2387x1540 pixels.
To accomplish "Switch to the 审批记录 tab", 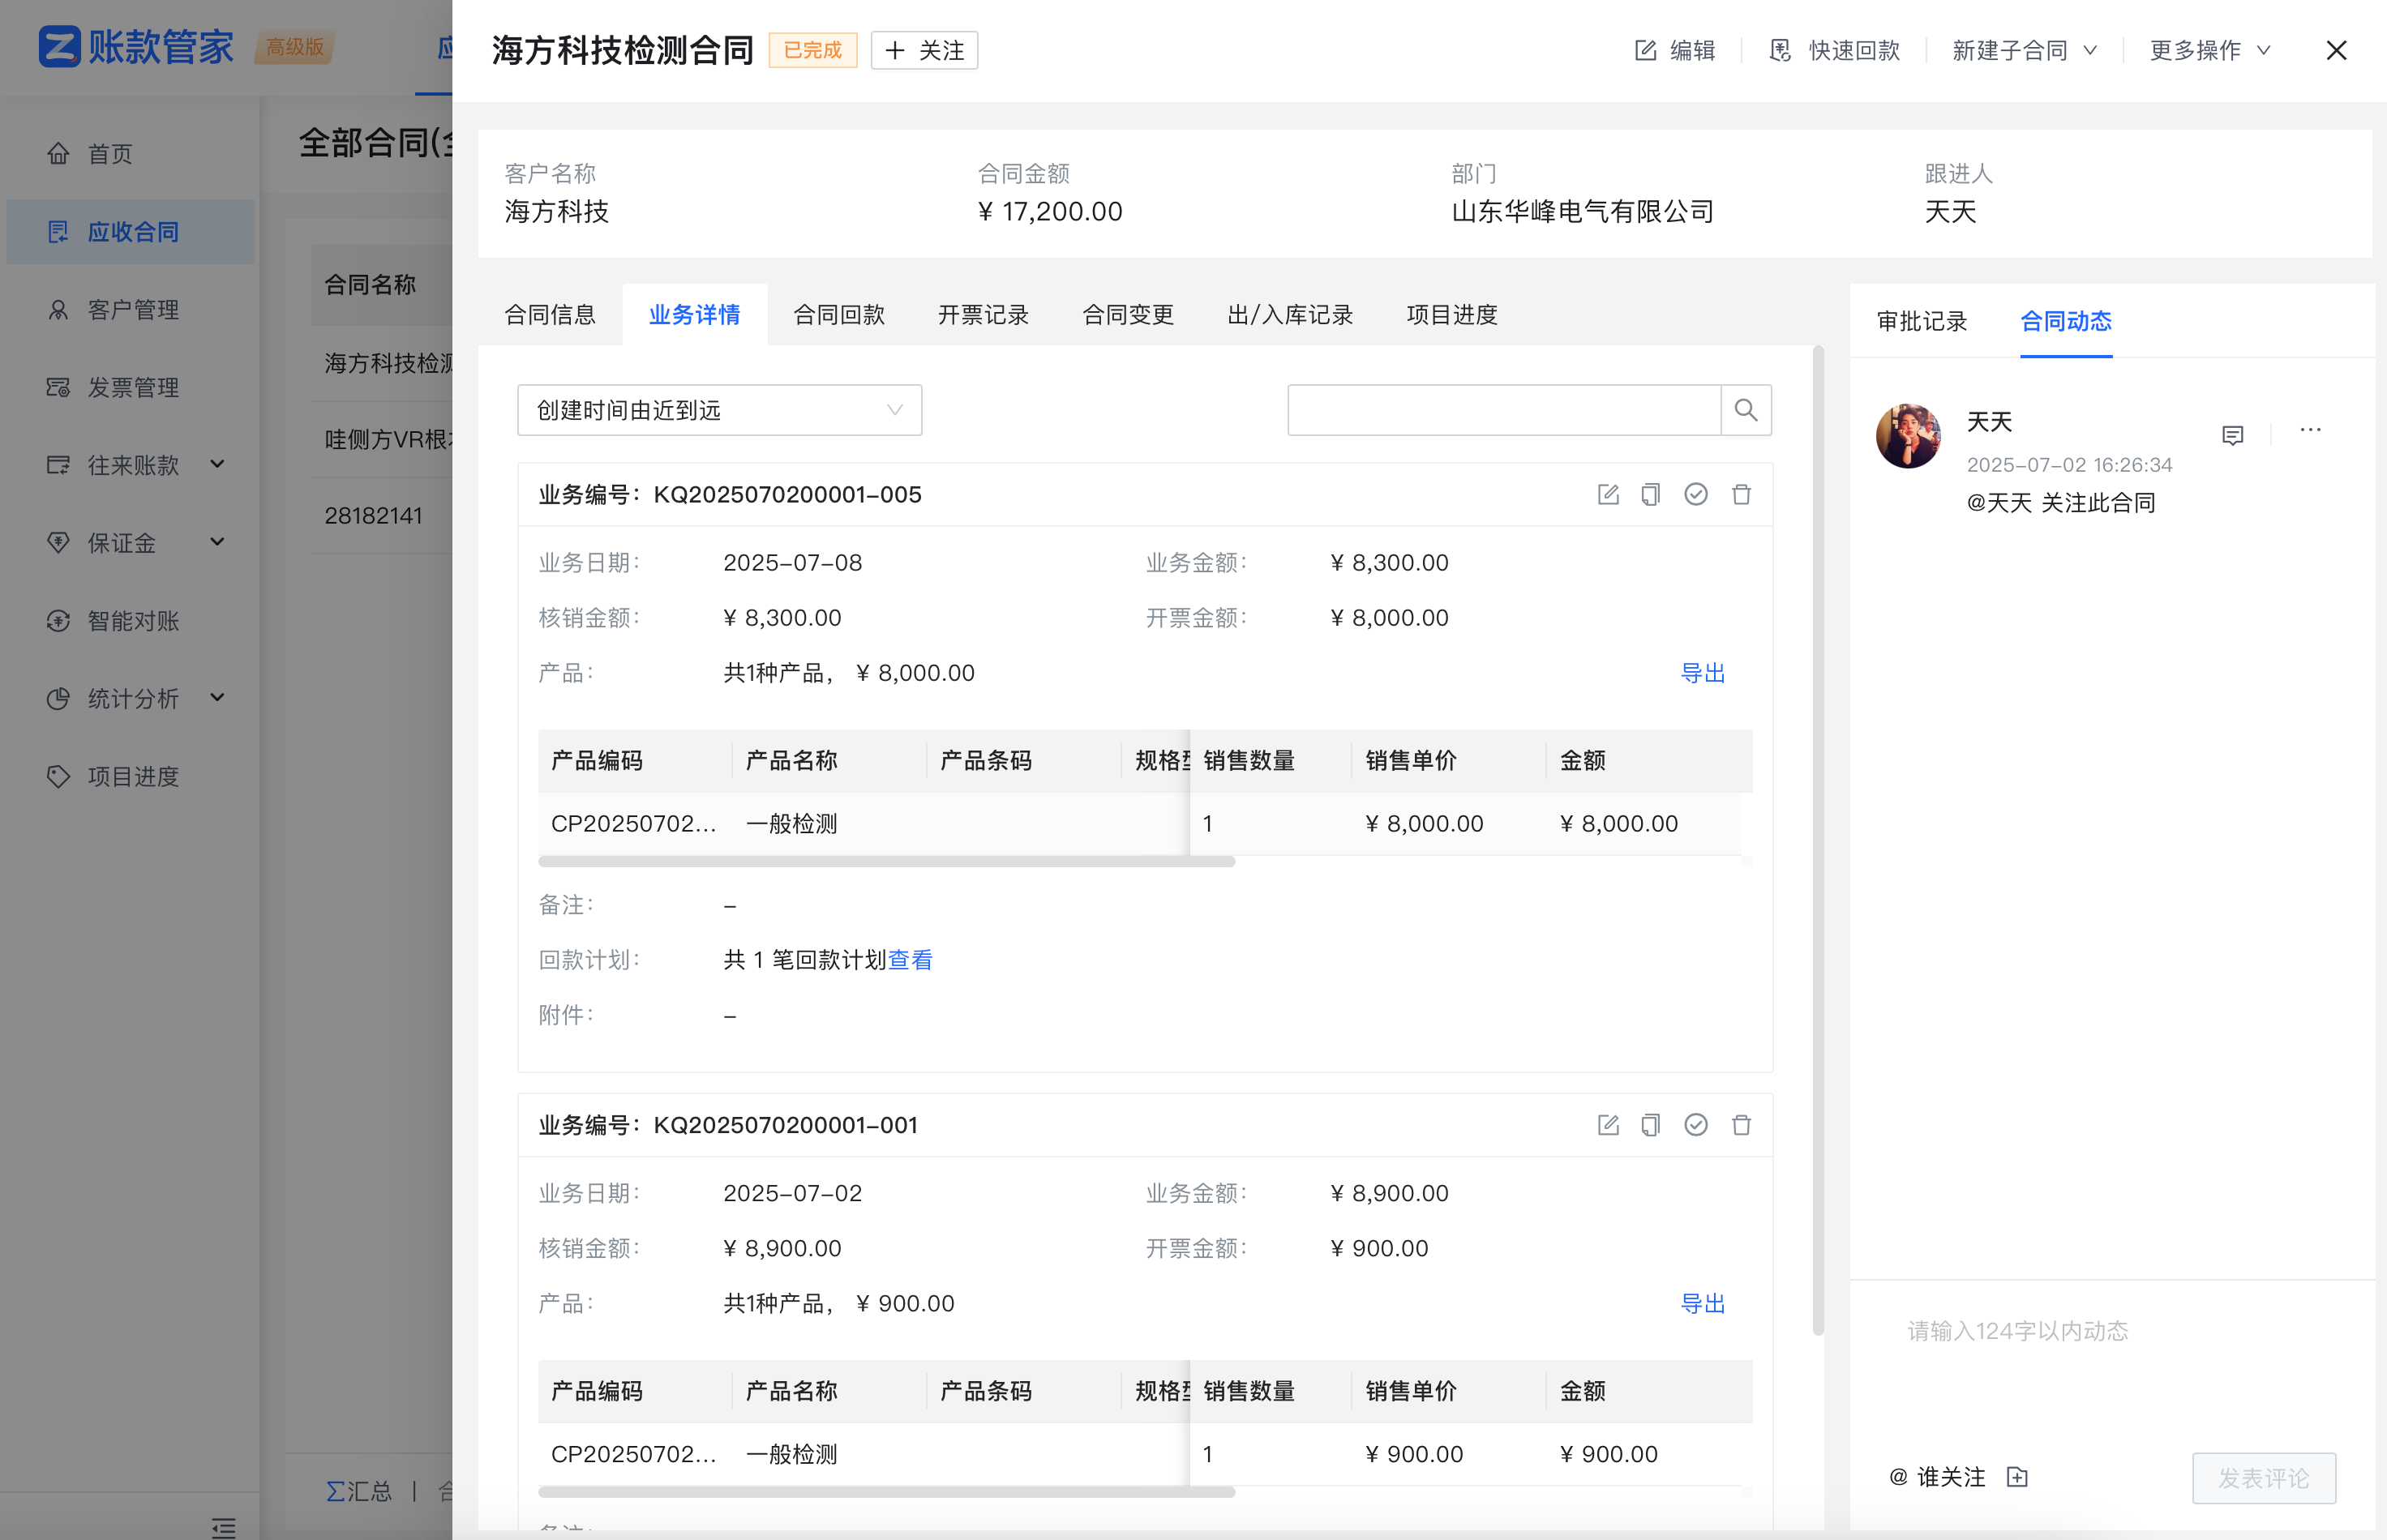I will [1922, 321].
